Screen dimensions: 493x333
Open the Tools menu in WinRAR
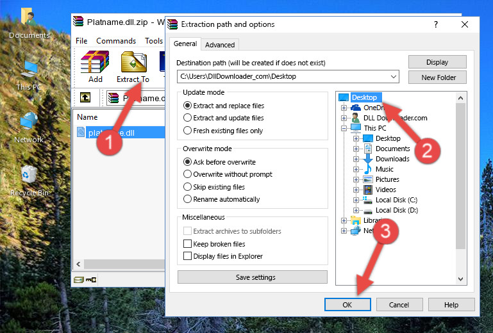154,41
